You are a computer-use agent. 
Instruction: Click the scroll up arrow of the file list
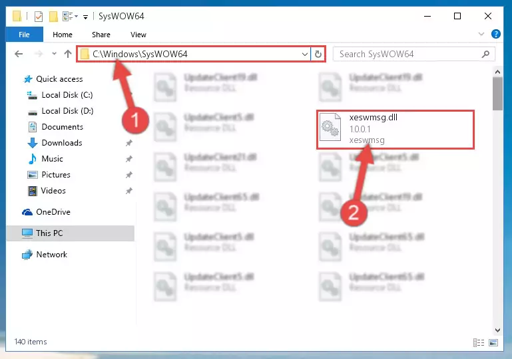pos(497,72)
